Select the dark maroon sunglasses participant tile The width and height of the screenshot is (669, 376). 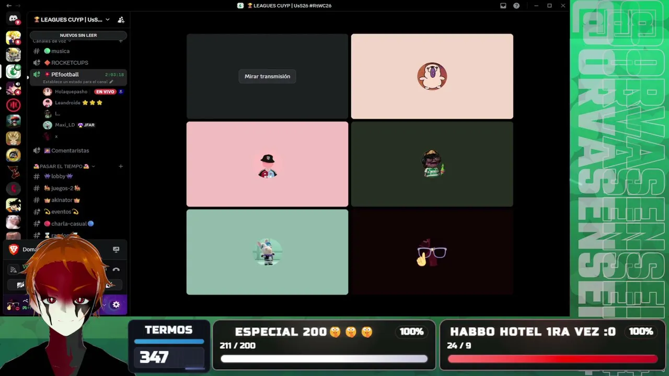(x=432, y=252)
